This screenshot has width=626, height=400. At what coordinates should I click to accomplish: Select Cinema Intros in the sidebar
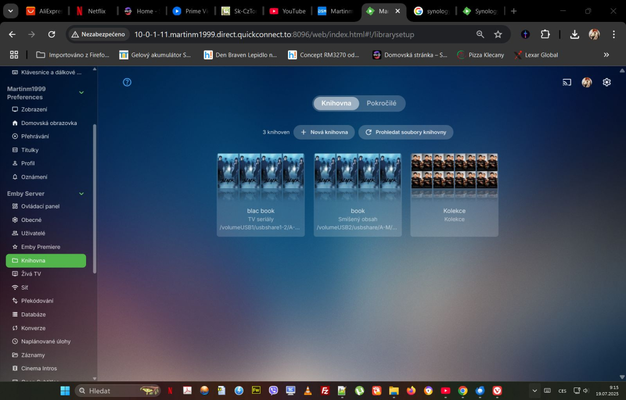[39, 368]
